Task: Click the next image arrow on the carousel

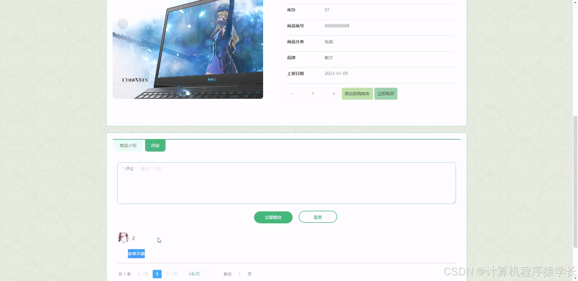Action: [x=253, y=23]
